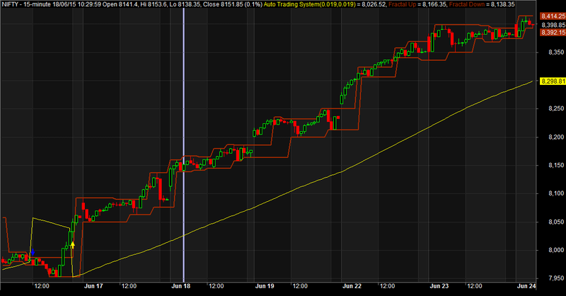The height and width of the screenshot is (296, 566).
Task: Click the 8,100 axis price level
Action: pyautogui.click(x=556, y=193)
